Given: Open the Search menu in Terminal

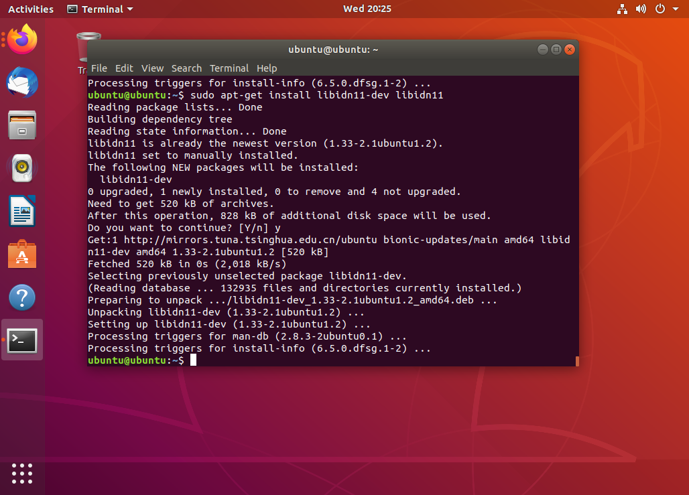Looking at the screenshot, I should tap(186, 68).
